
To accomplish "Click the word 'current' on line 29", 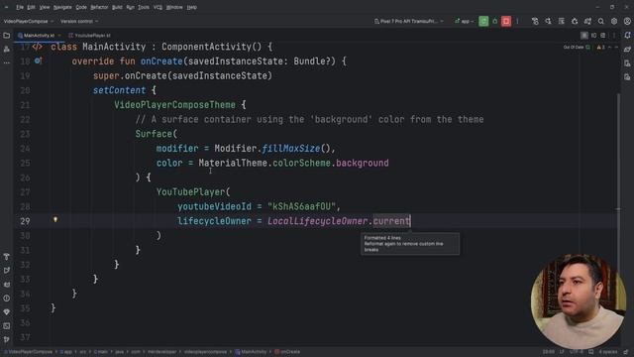I will click(391, 221).
